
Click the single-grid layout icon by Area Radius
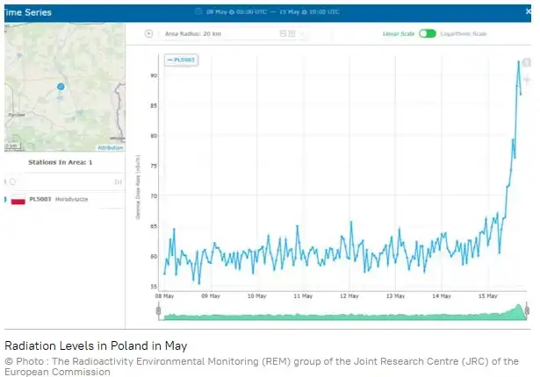(282, 33)
